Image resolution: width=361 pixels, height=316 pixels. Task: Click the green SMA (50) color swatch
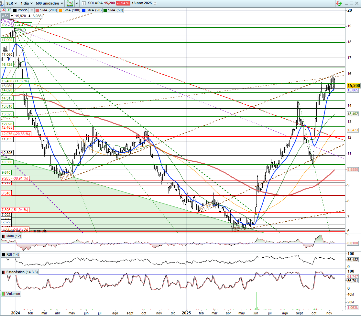105,10
